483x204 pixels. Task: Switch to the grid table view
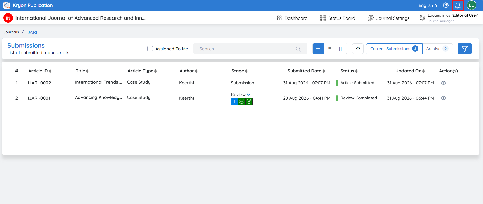(x=341, y=49)
